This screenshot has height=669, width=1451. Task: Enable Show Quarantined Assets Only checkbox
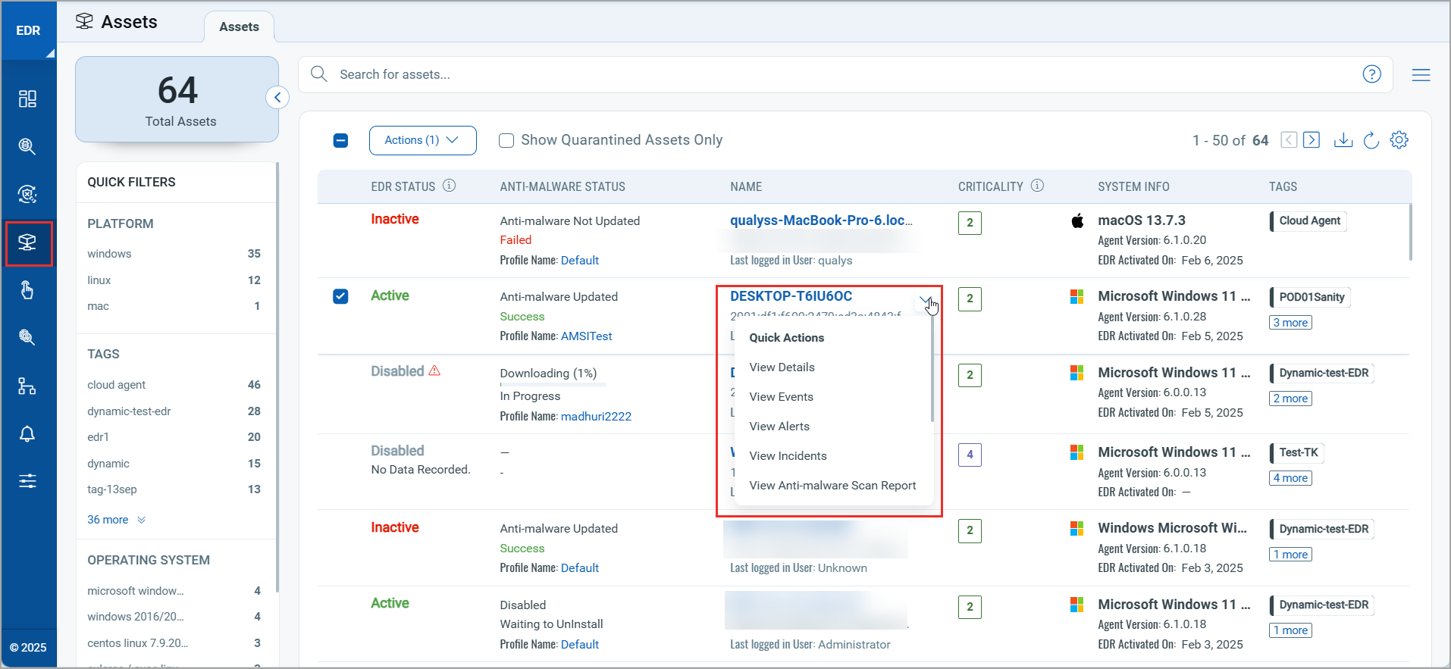pyautogui.click(x=506, y=141)
